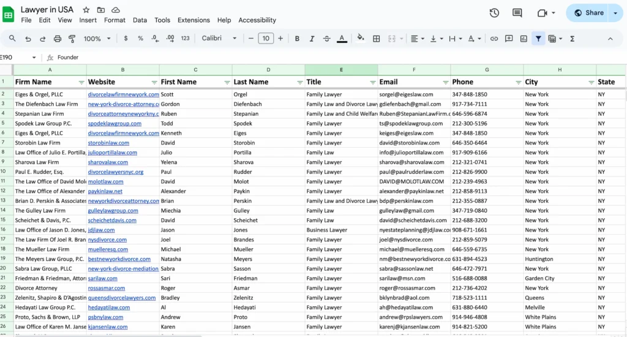The height and width of the screenshot is (337, 627).
Task: Open the Google Sheets home icon
Action: click(x=8, y=15)
